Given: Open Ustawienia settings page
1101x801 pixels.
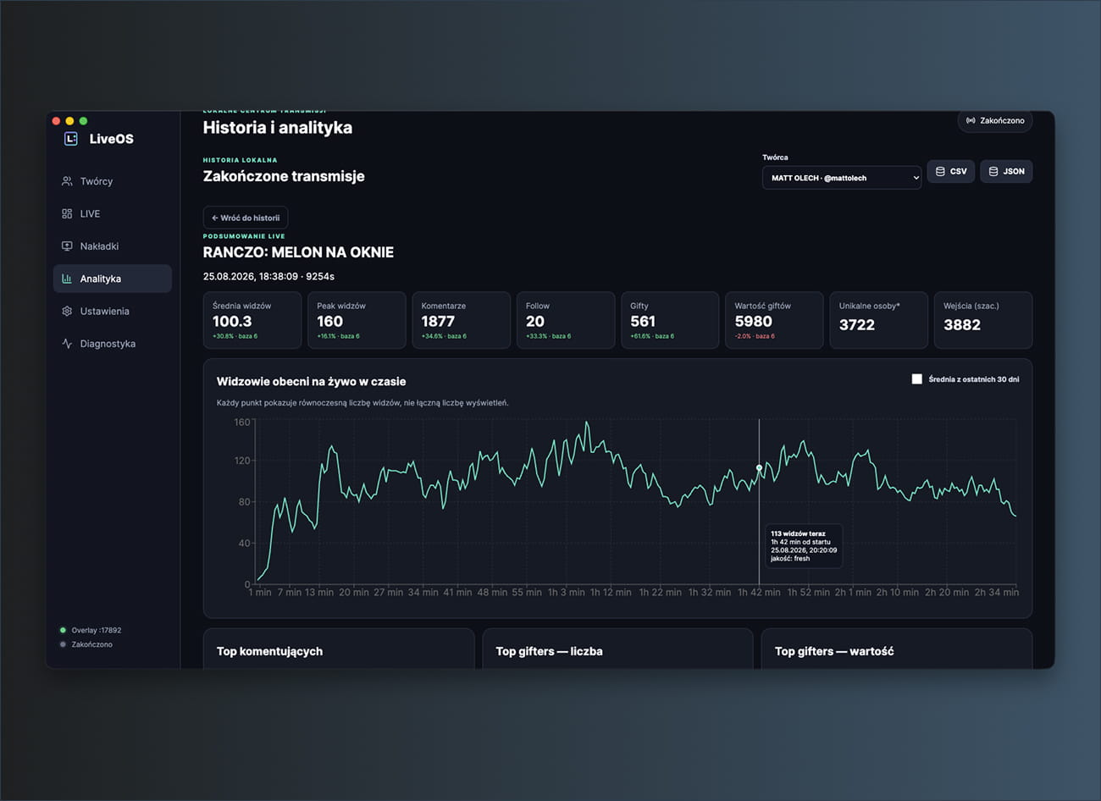Looking at the screenshot, I should coord(113,312).
